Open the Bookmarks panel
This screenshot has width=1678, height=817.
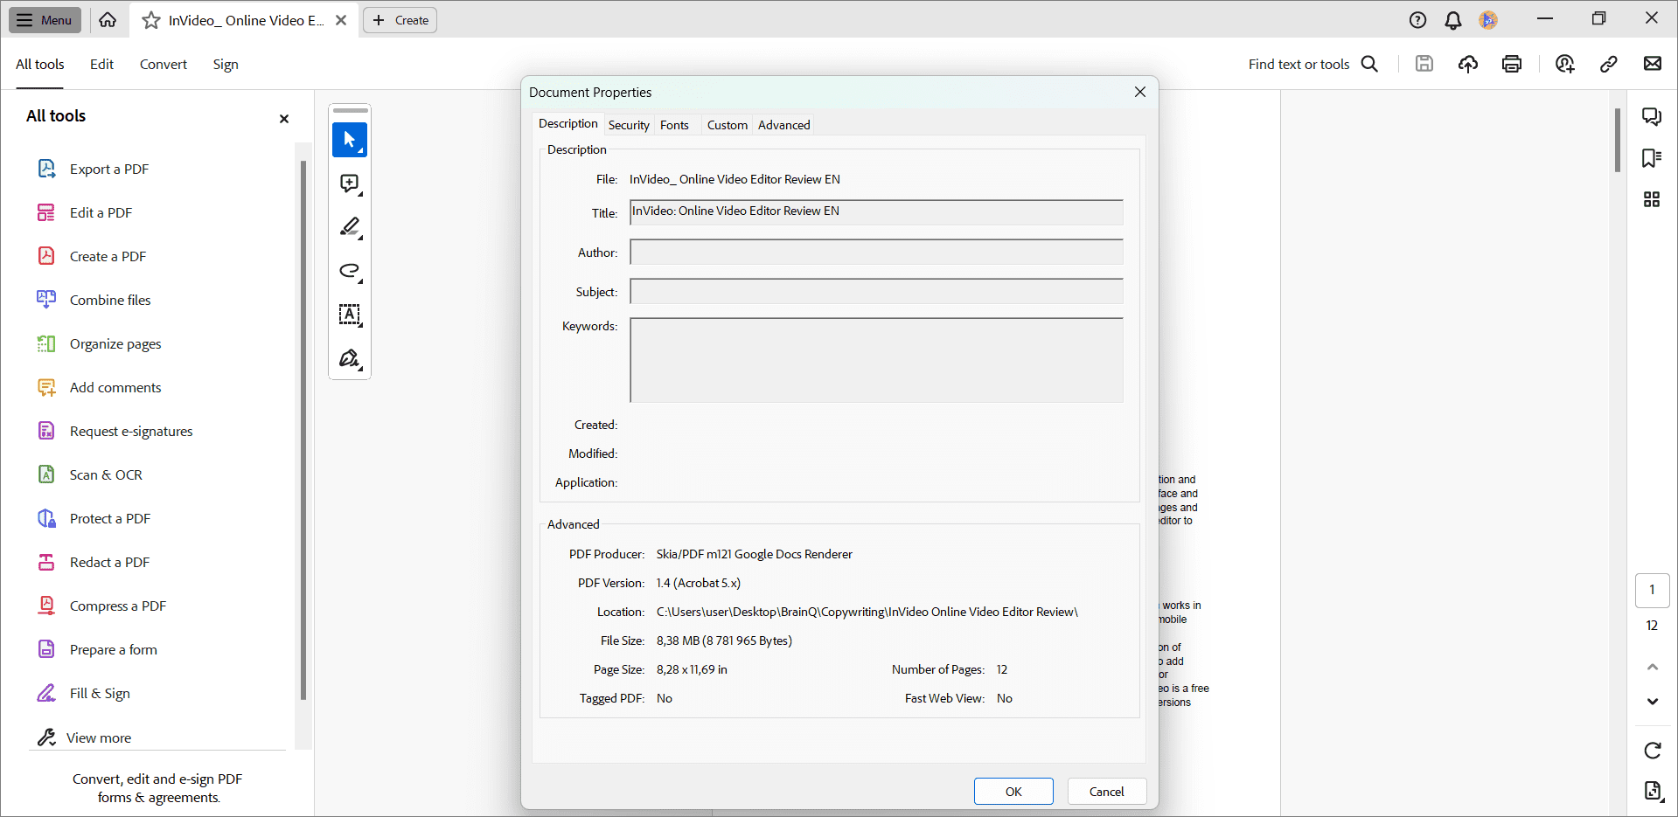(x=1652, y=158)
